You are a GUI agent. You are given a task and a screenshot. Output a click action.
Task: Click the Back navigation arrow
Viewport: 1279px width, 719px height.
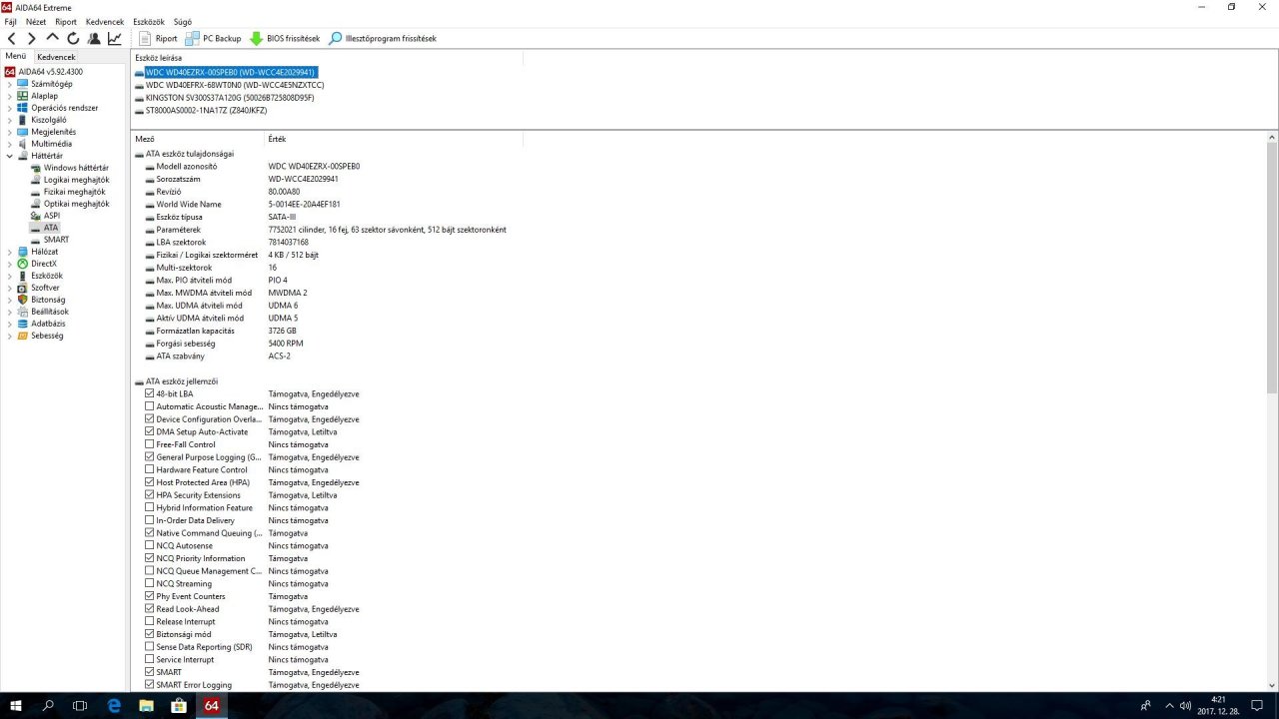[x=12, y=38]
